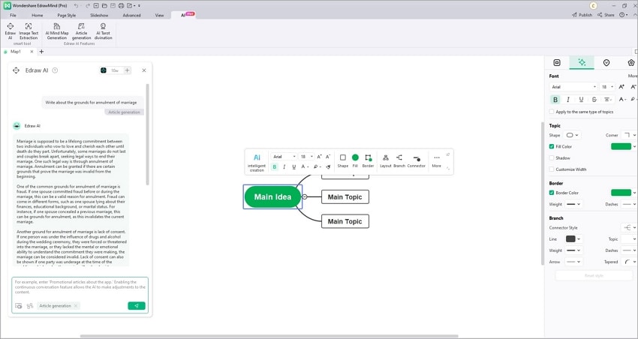This screenshot has height=339, width=638.
Task: Expand the Arial font dropdown in right panel
Action: [573, 86]
